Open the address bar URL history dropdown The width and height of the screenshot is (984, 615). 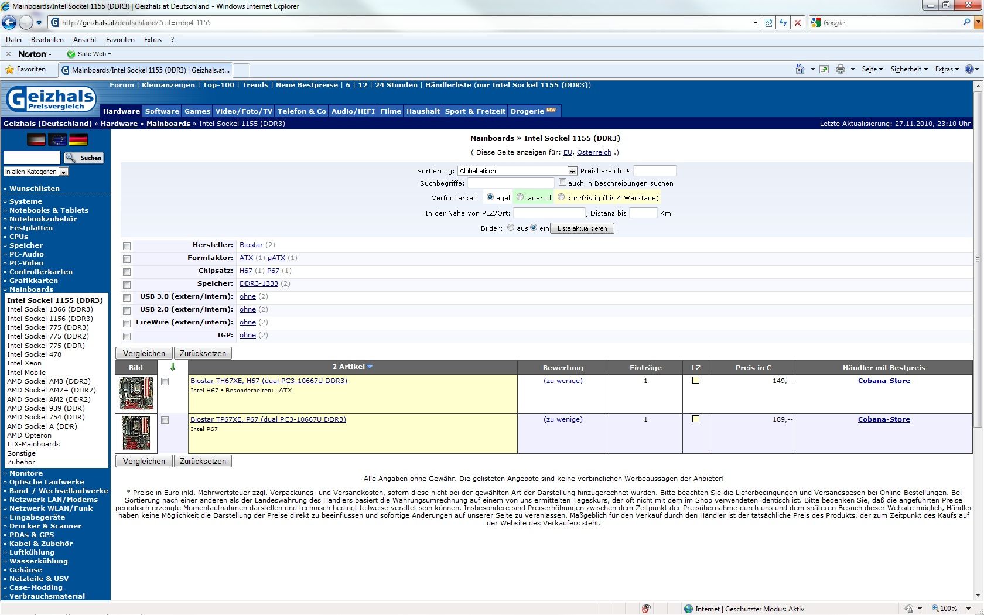tap(756, 23)
